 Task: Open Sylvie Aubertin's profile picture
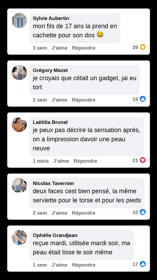tap(19, 20)
